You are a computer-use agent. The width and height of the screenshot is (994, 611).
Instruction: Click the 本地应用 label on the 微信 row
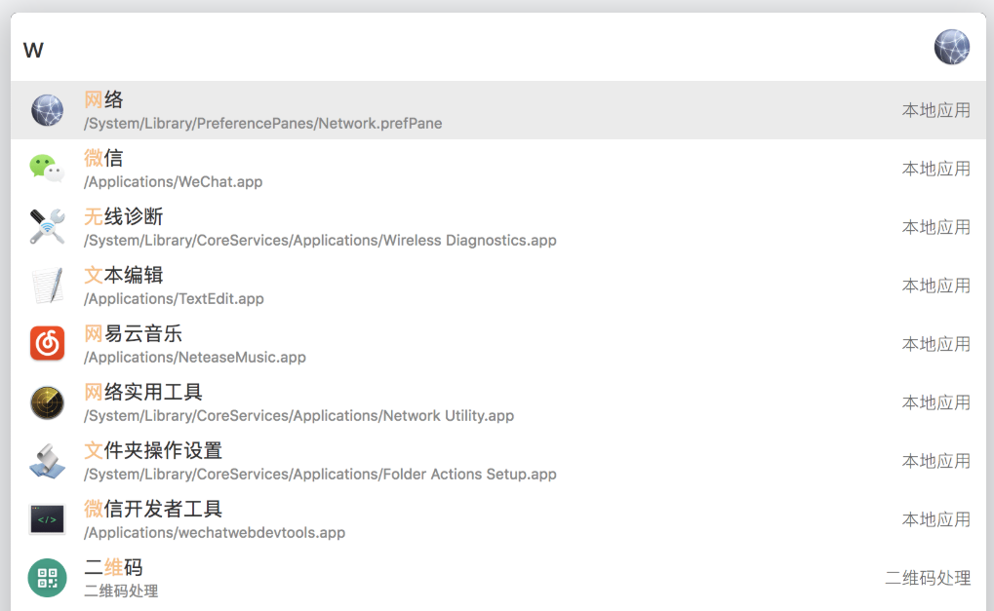(936, 169)
